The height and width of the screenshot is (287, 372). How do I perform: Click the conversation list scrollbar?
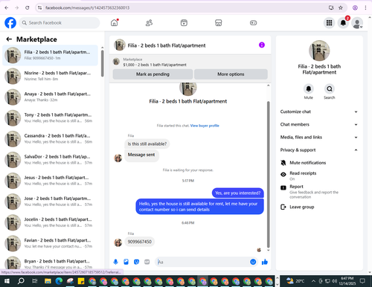(103, 63)
